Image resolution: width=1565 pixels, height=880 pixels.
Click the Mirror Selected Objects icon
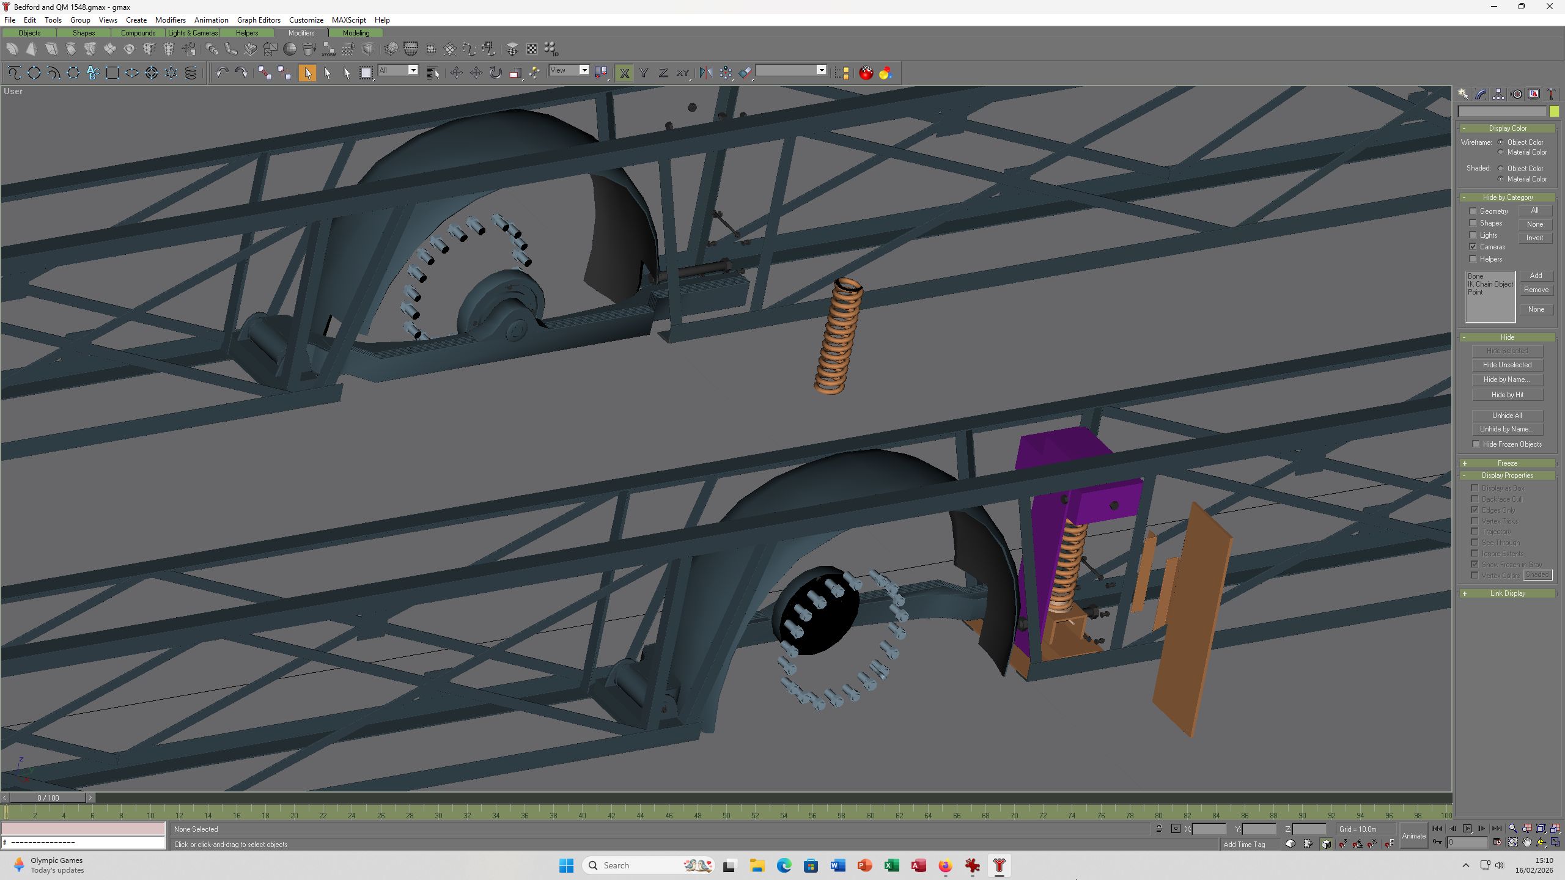click(706, 73)
